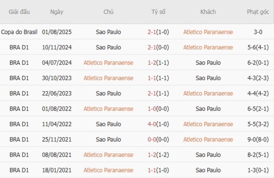Click Atletico Paranaense in the 11/04/2022 row
This screenshot has height=178, width=274.
tap(208, 124)
